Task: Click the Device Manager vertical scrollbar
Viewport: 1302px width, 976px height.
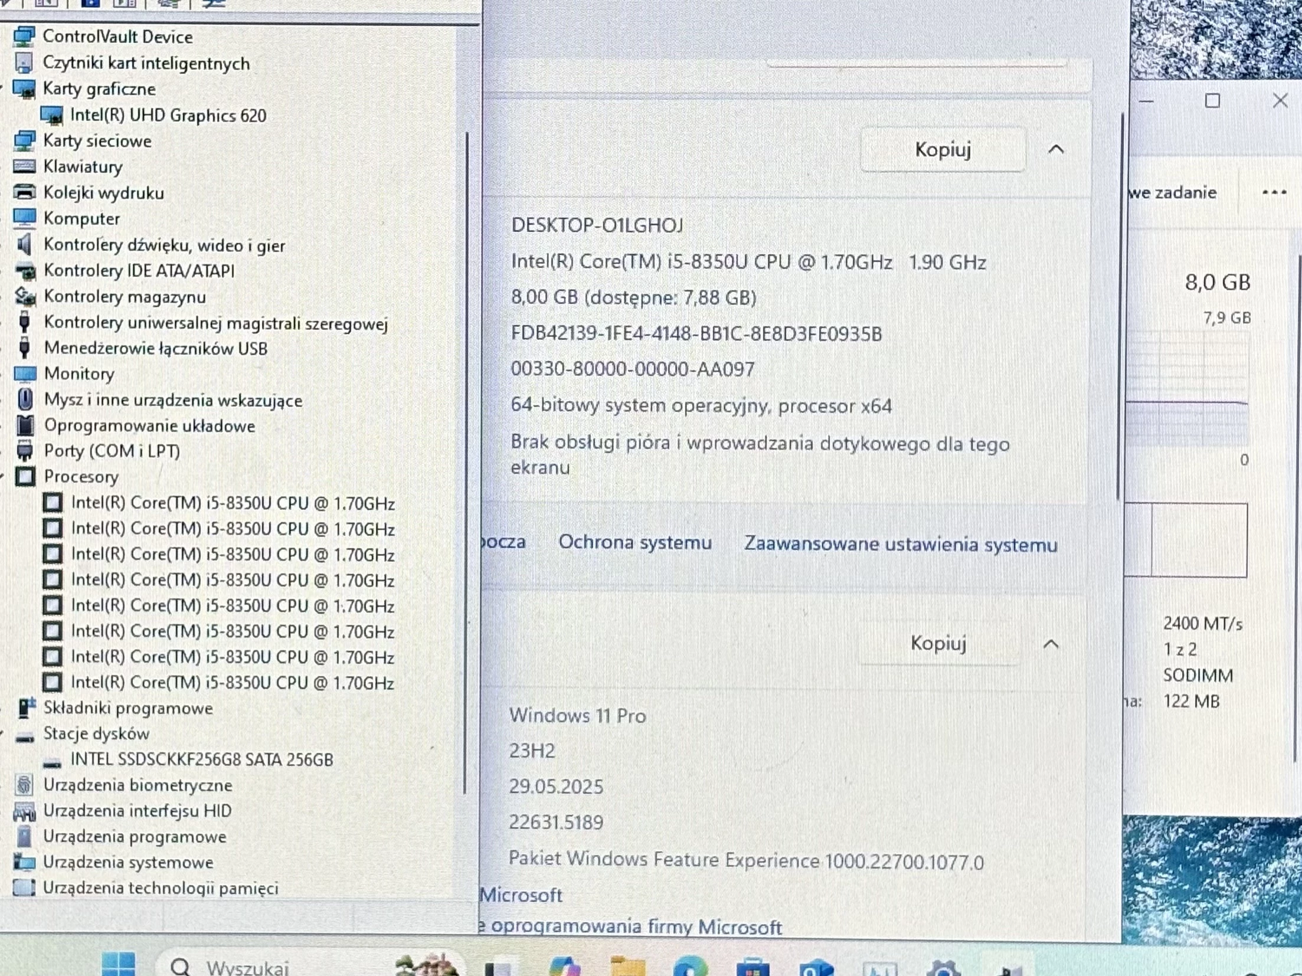Action: (x=466, y=463)
